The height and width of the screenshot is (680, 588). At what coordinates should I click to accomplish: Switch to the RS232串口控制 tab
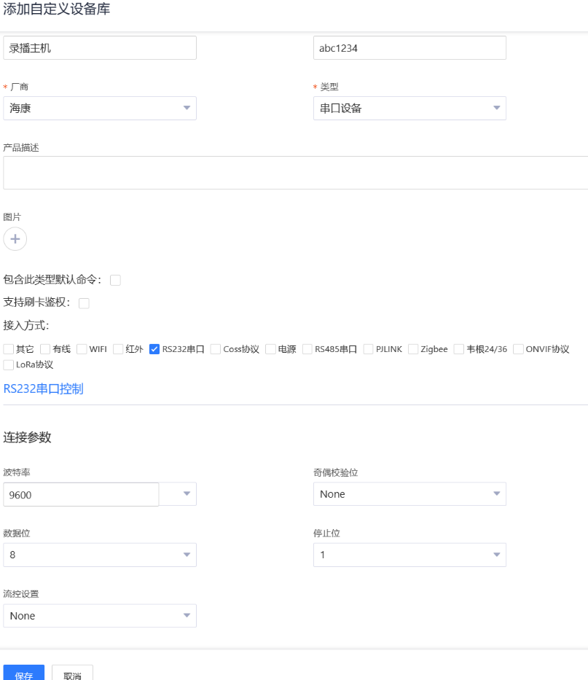pyautogui.click(x=44, y=388)
